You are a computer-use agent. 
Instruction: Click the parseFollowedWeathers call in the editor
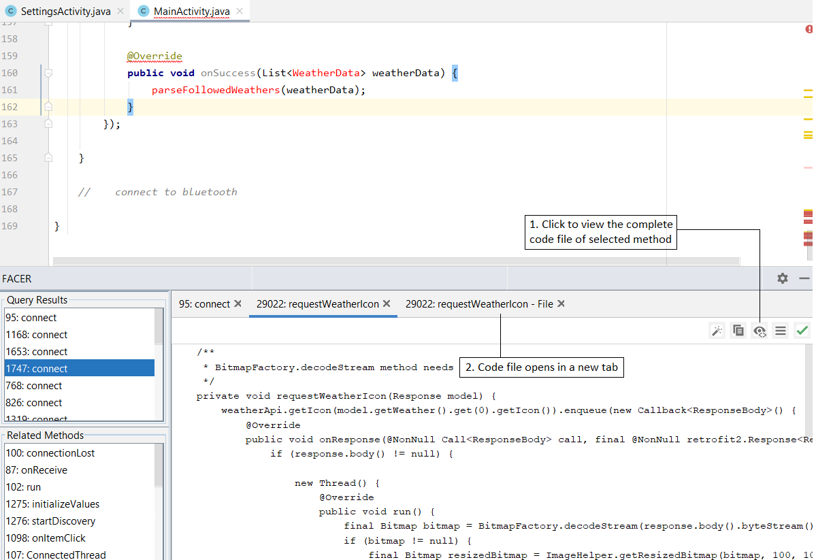point(216,90)
